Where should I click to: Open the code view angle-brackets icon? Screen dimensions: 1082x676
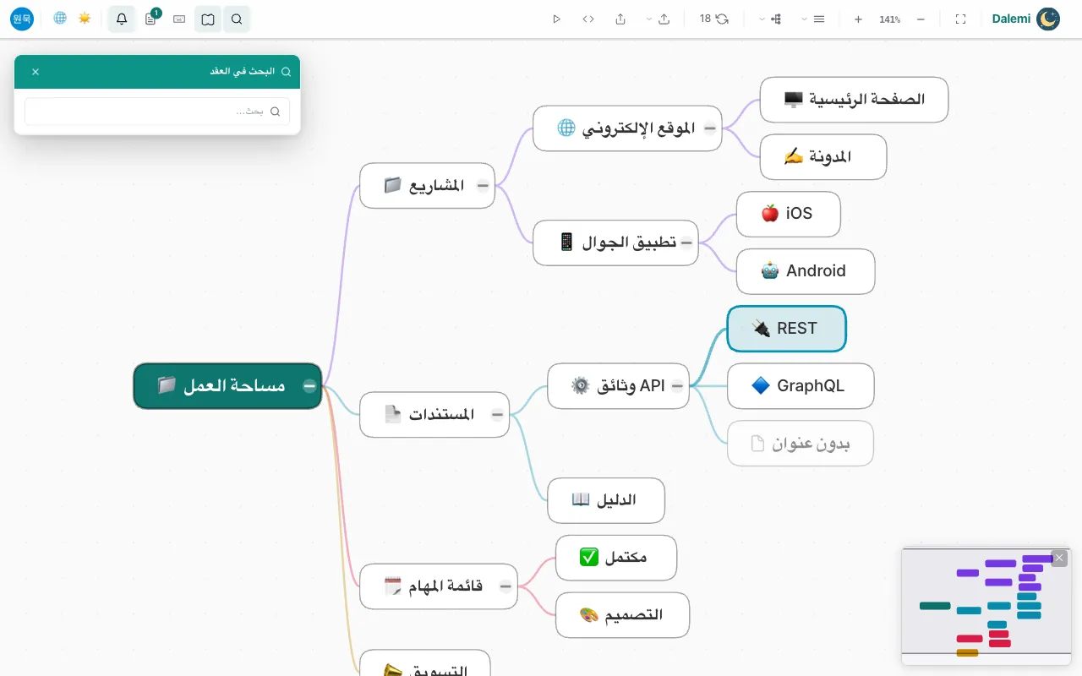point(588,19)
